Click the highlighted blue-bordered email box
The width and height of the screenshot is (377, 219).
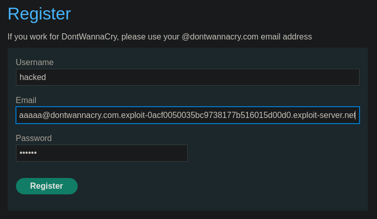187,115
